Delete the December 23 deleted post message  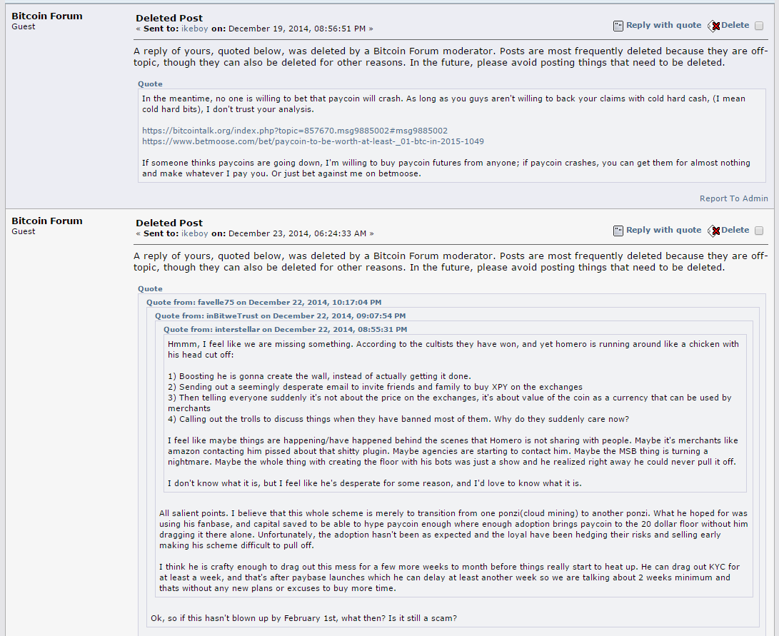click(735, 230)
